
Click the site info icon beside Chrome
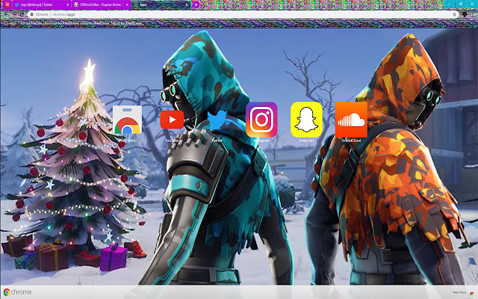click(32, 14)
